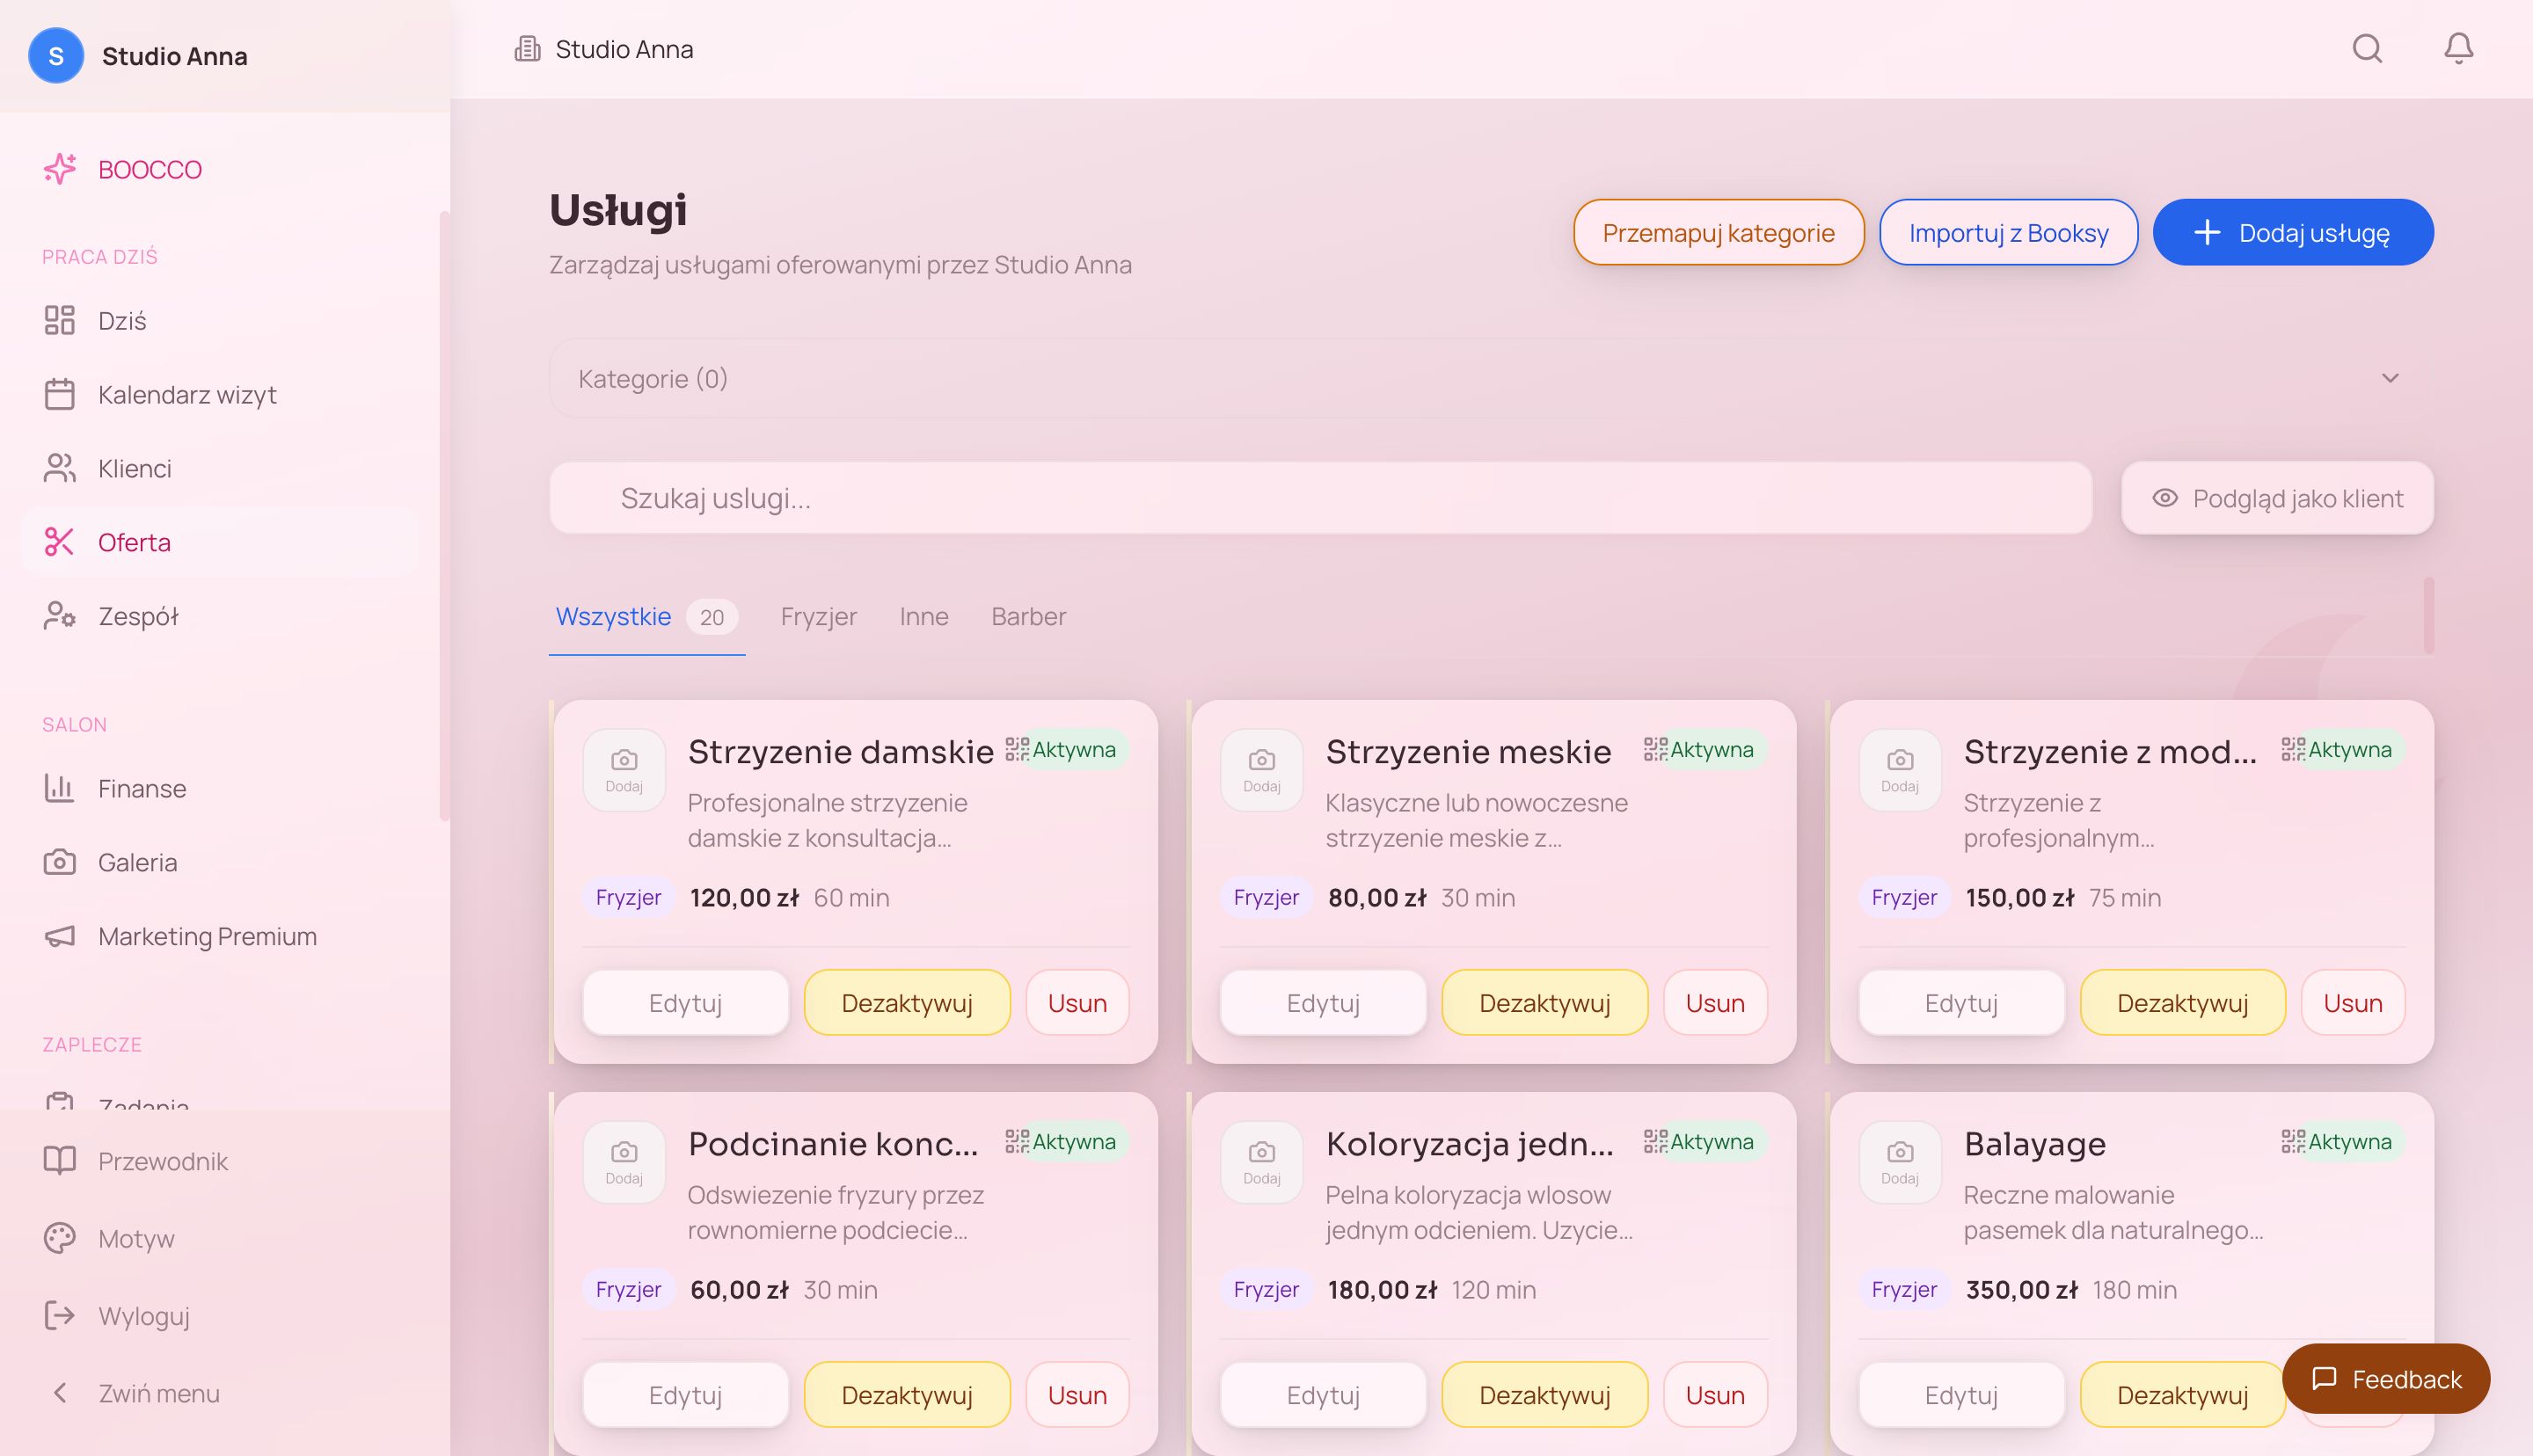Click Fryzjer tag on Balayage card

[x=1903, y=1289]
